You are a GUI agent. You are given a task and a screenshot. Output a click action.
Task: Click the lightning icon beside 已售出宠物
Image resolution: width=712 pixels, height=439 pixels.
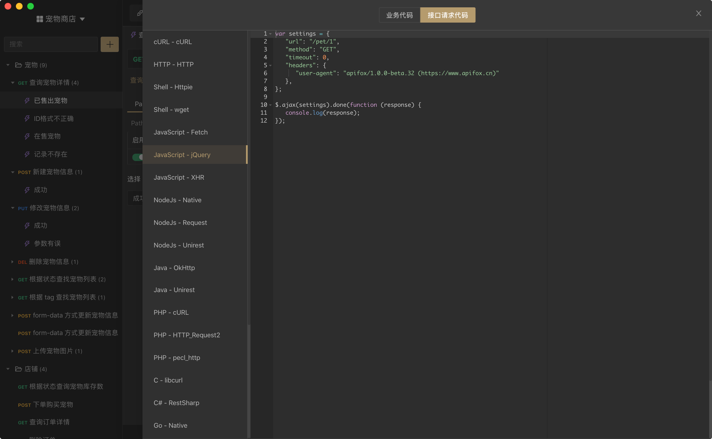tap(27, 101)
